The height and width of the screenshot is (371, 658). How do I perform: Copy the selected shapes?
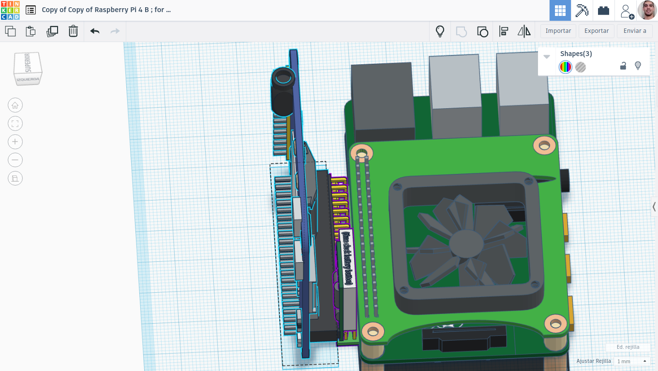[10, 31]
